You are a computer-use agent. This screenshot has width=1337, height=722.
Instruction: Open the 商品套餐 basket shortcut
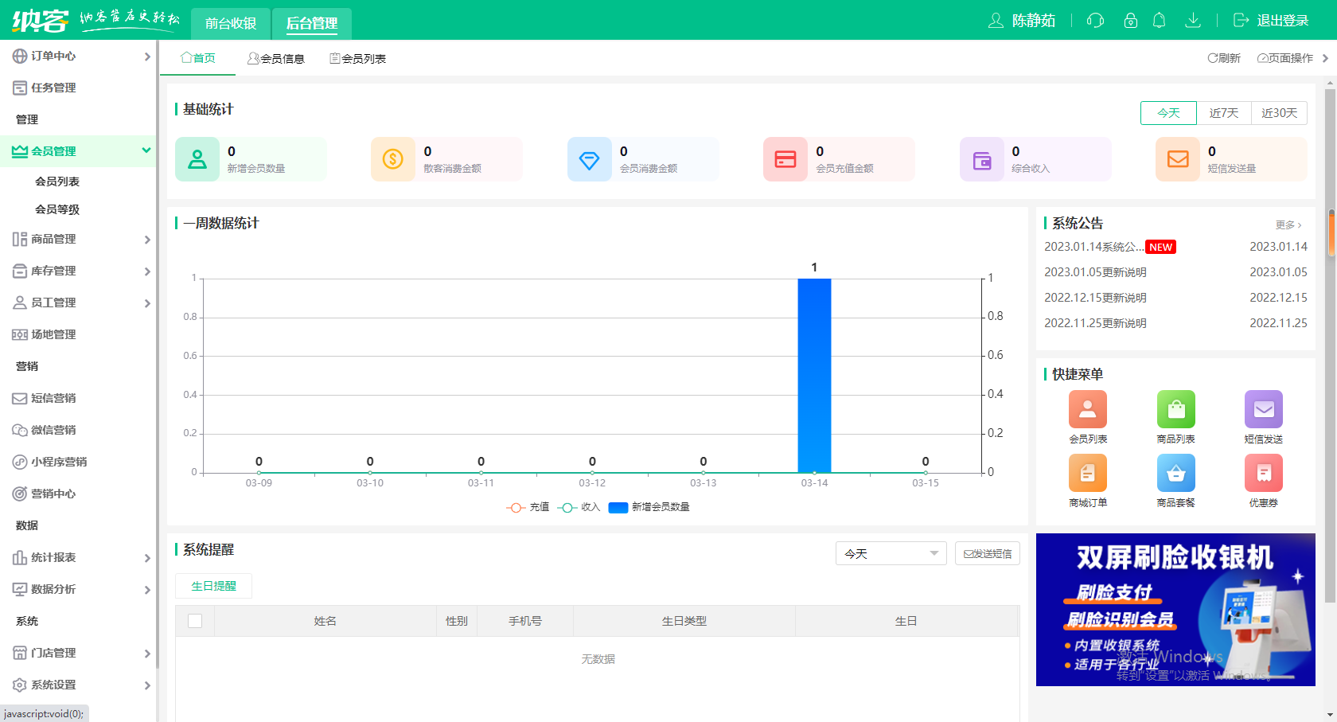click(1175, 474)
